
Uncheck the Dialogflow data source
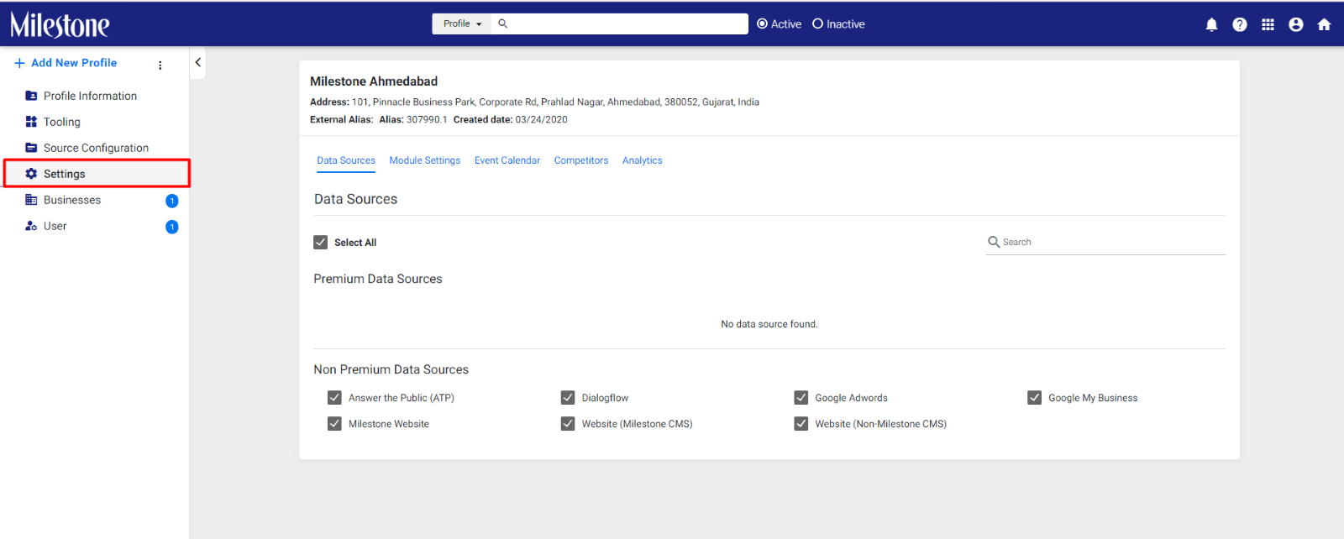coord(568,398)
